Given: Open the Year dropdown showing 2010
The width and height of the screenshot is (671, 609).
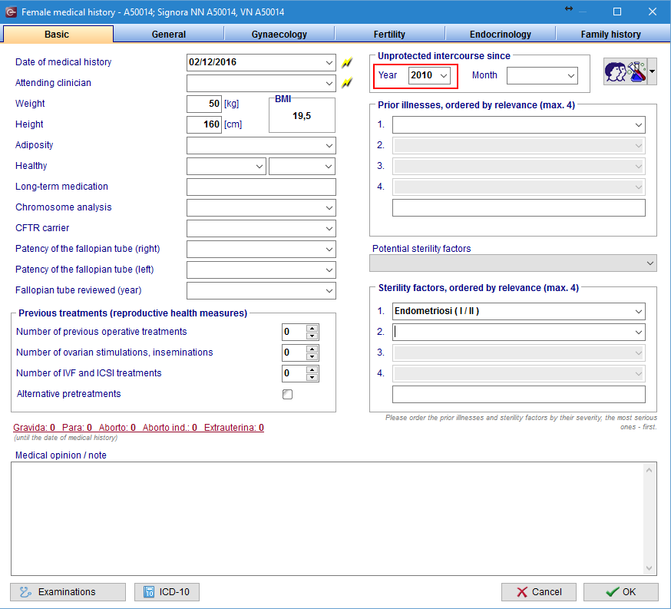Looking at the screenshot, I should tap(444, 76).
